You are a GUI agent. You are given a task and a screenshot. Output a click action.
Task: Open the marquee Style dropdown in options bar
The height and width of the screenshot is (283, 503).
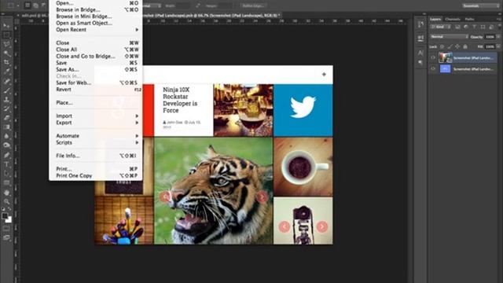152,6
